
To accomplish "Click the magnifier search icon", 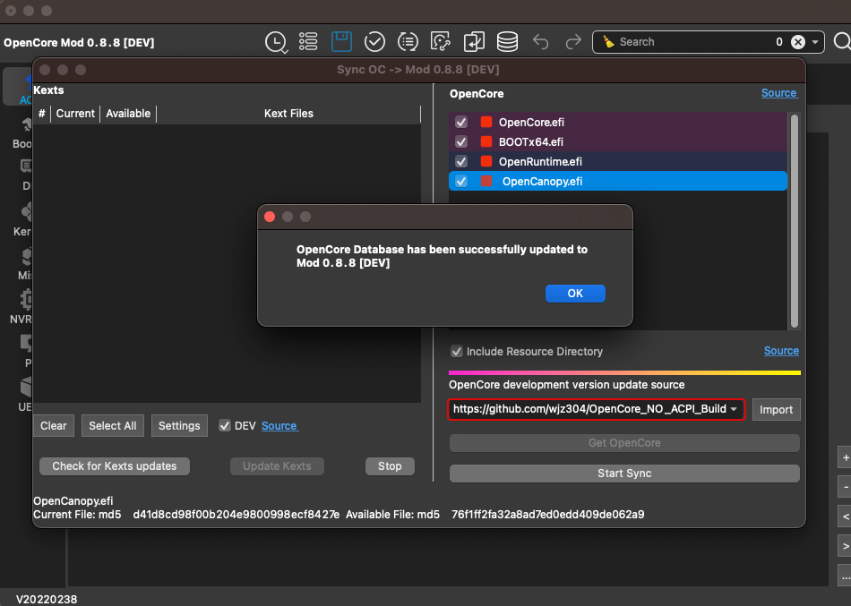I will [842, 42].
